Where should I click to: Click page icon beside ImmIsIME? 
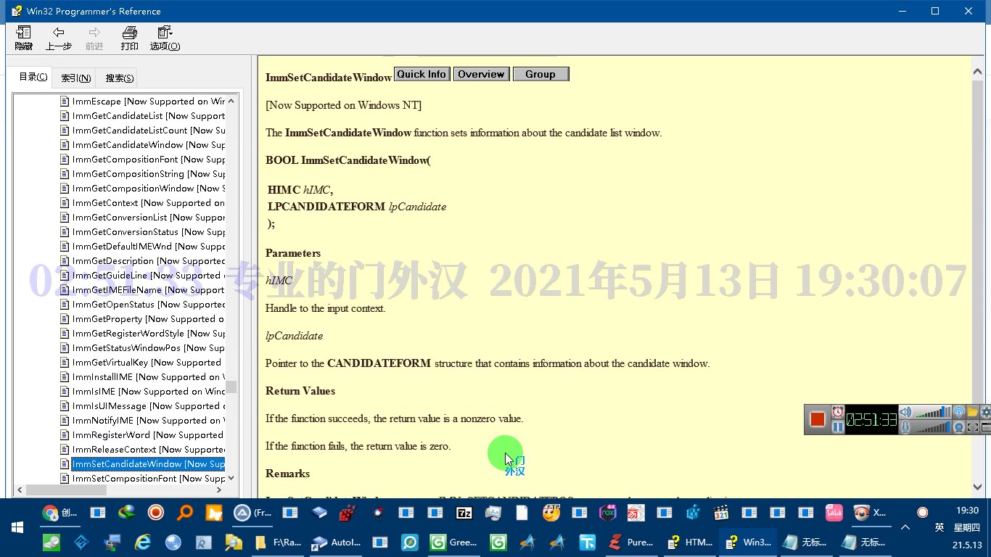coord(65,392)
